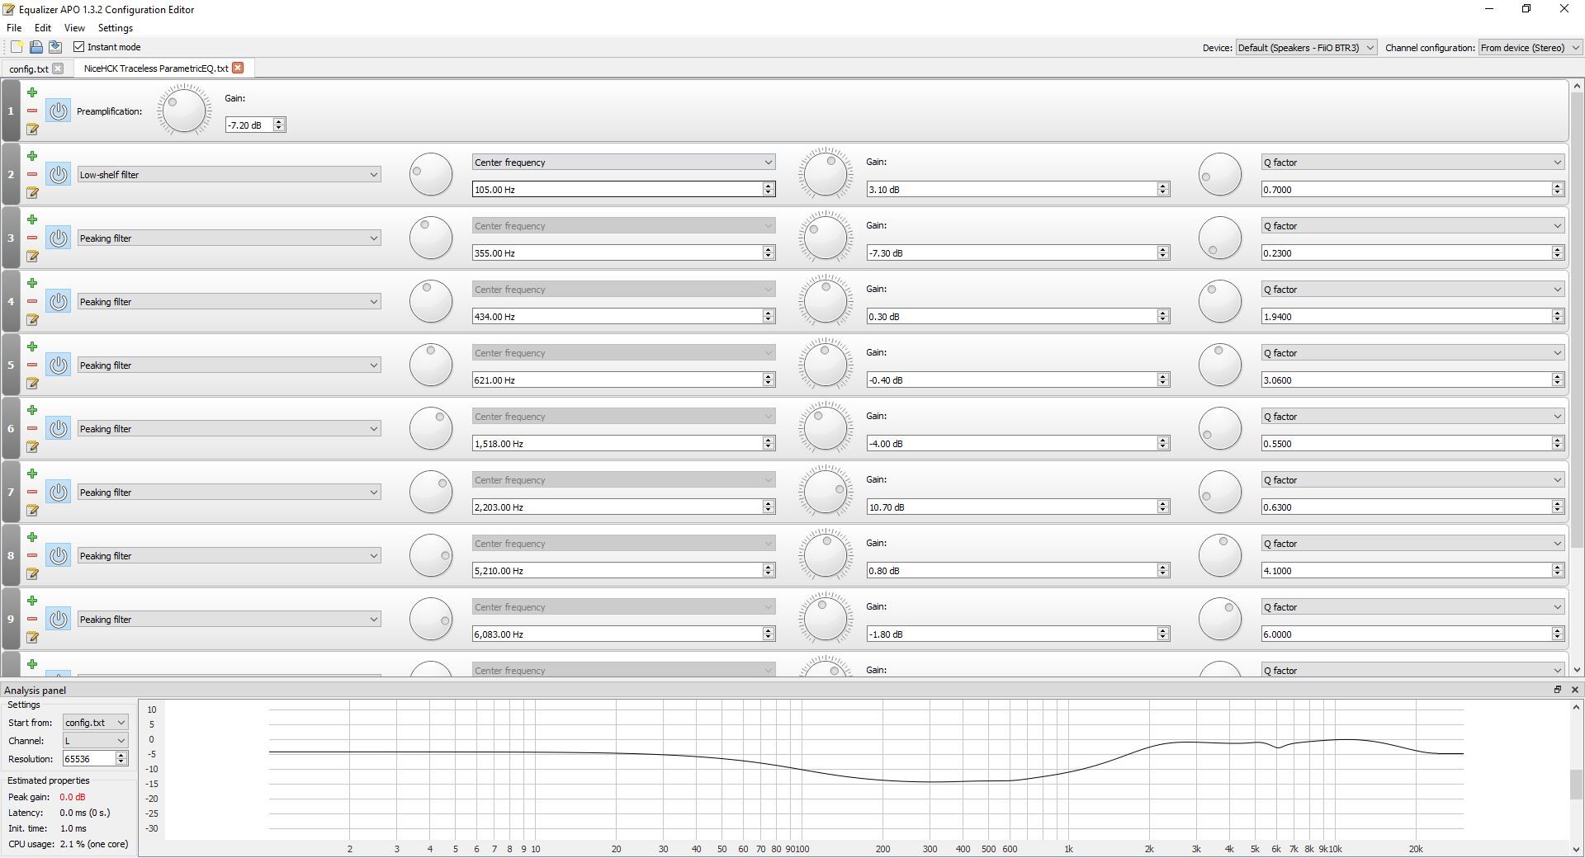The height and width of the screenshot is (858, 1585).
Task: Click the New file toolbar icon
Action: (17, 47)
